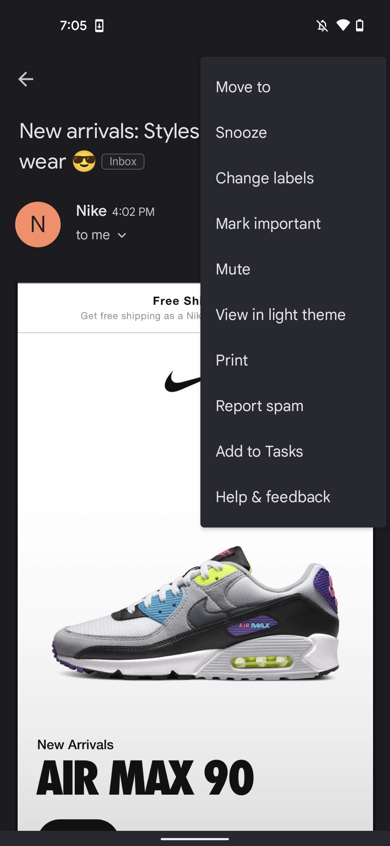Tap the silenced notifications status icon

click(322, 26)
